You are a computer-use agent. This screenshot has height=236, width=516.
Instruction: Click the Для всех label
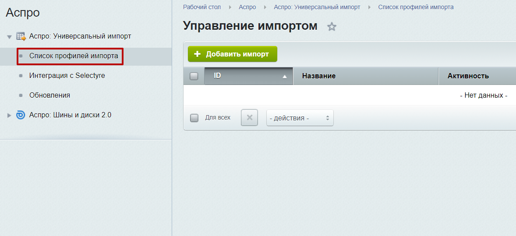[218, 117]
